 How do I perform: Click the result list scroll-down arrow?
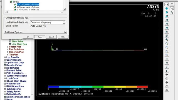(65, 9)
